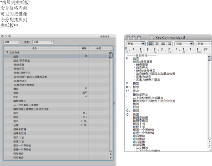Click the 快进 line in the rtf document
This screenshot has height=166, width=212.
click(x=136, y=114)
